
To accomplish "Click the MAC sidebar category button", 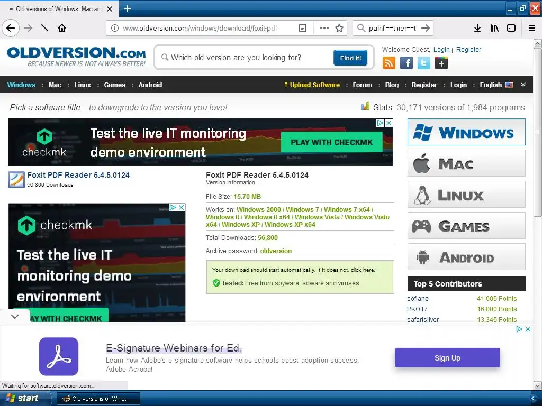I will [466, 163].
